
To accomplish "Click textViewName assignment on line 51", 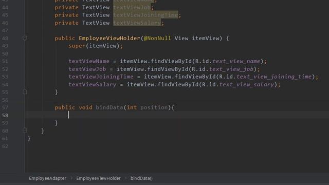I will pos(89,61).
